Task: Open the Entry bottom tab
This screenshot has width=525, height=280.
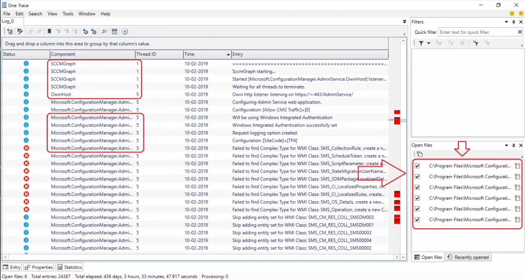Action: pos(12,267)
